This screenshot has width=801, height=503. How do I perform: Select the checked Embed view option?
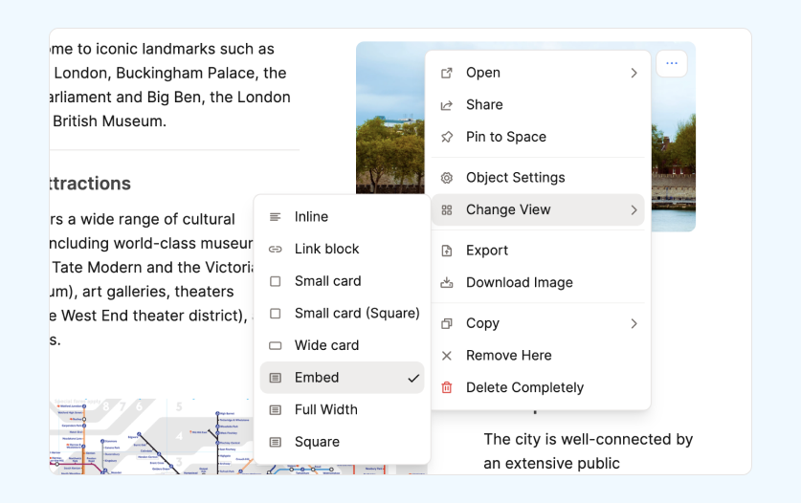342,378
